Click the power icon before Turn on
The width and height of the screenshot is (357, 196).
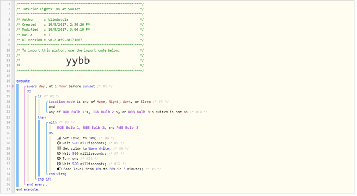pos(59,158)
